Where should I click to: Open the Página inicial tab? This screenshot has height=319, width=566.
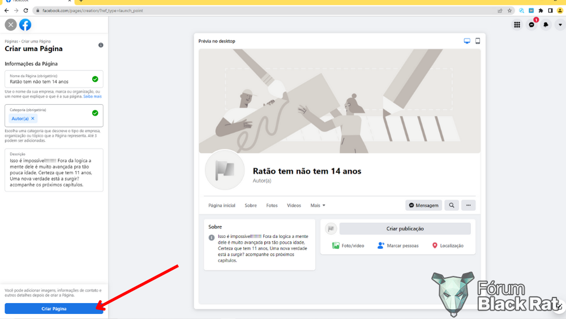click(x=222, y=205)
